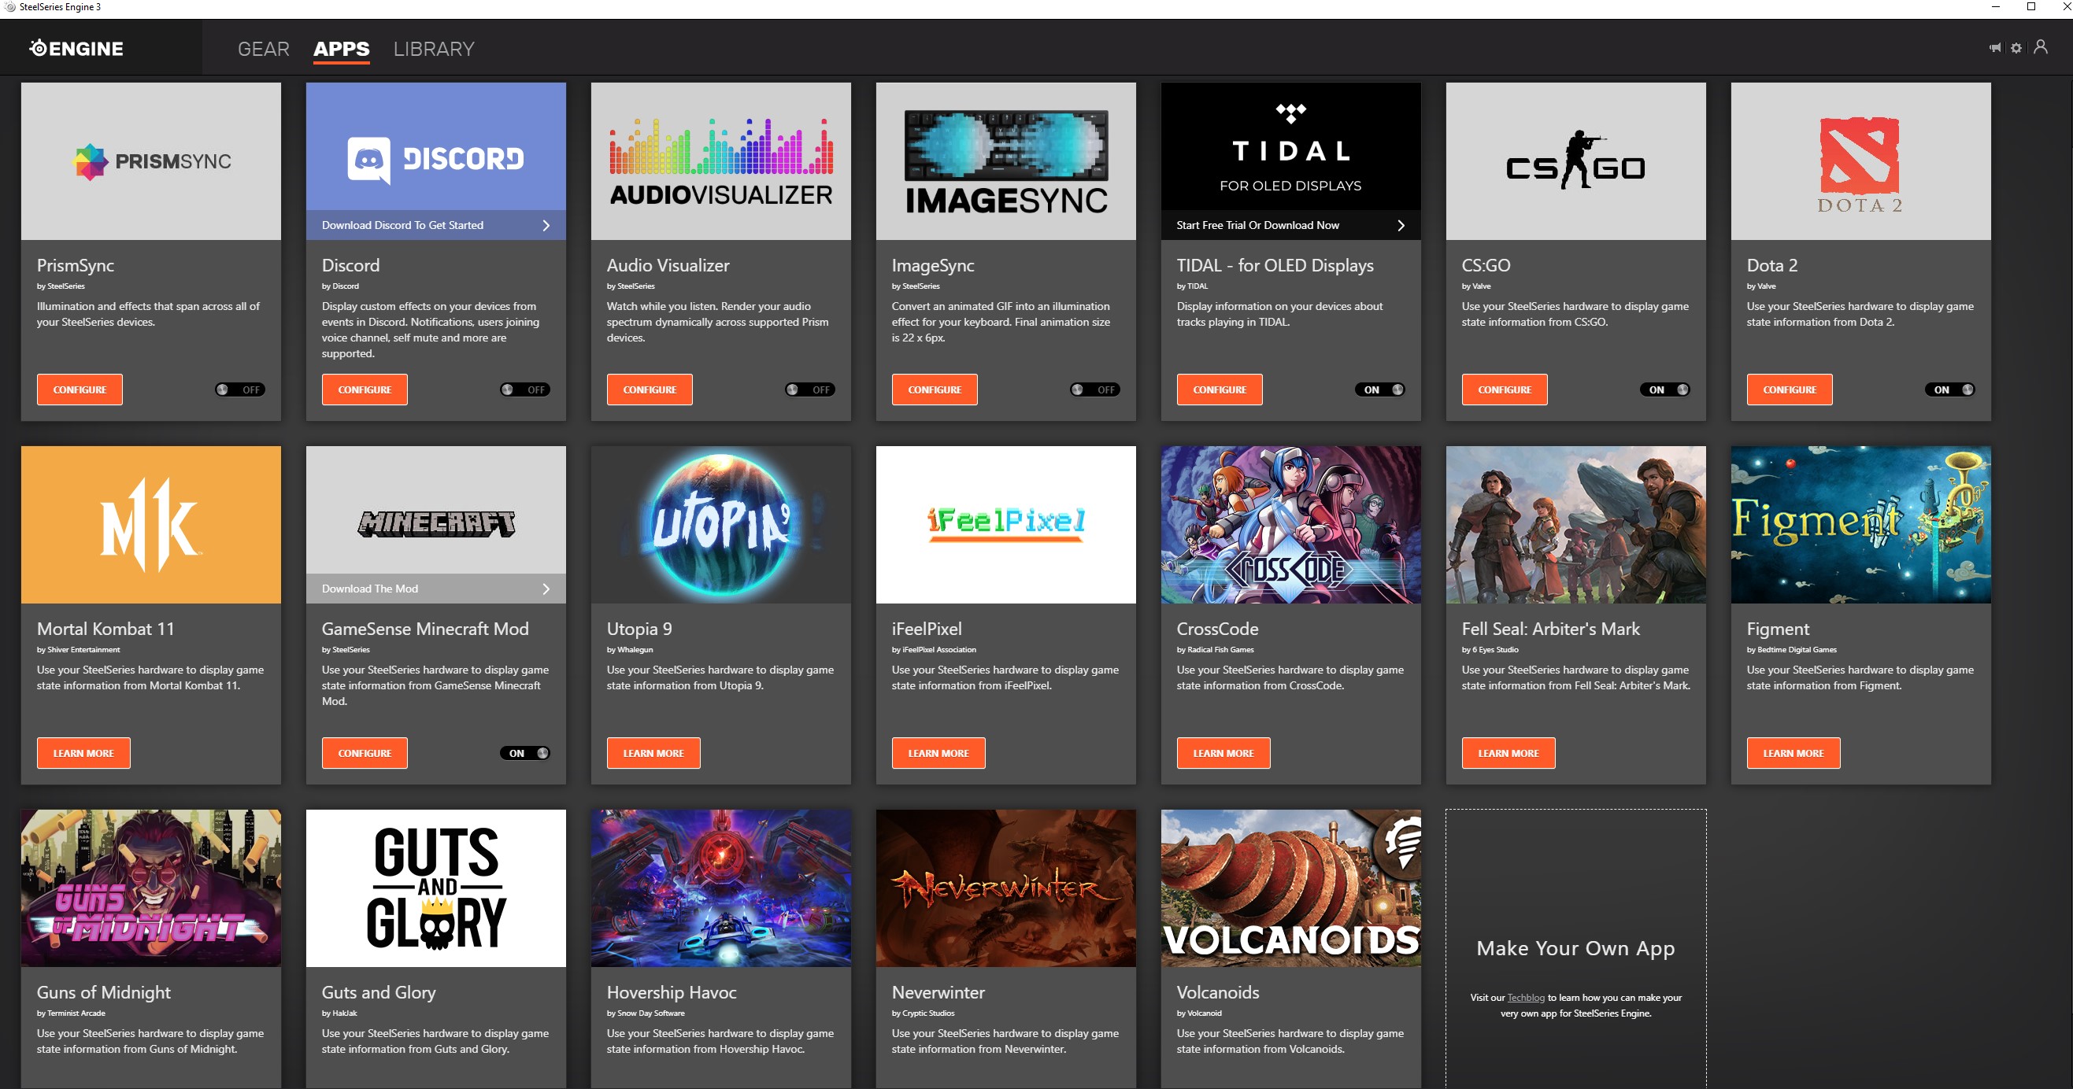This screenshot has width=2073, height=1089.
Task: Switch off the Dota 2 toggle
Action: pyautogui.click(x=1949, y=389)
